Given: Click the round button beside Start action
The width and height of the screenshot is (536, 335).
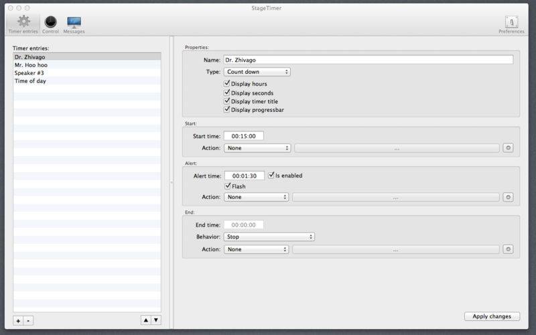Looking at the screenshot, I should pos(508,148).
